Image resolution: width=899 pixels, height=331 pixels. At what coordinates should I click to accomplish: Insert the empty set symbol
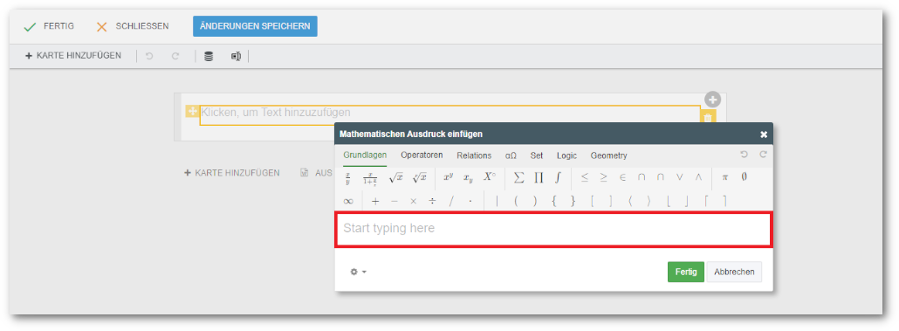point(745,177)
